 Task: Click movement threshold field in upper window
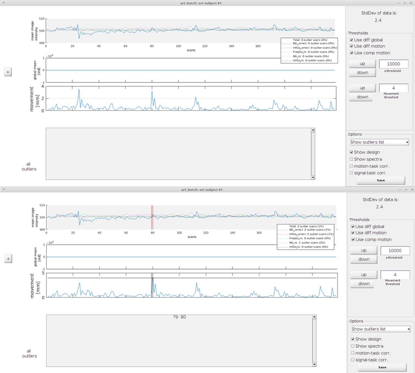click(x=393, y=88)
